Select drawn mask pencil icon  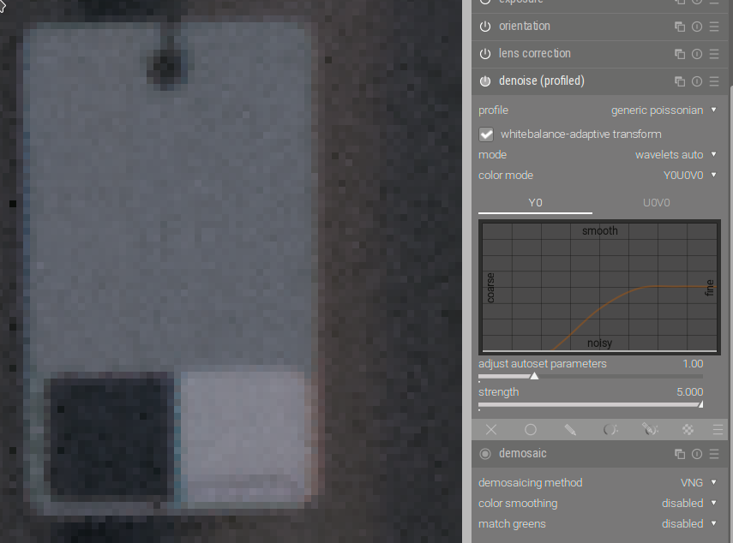[570, 430]
